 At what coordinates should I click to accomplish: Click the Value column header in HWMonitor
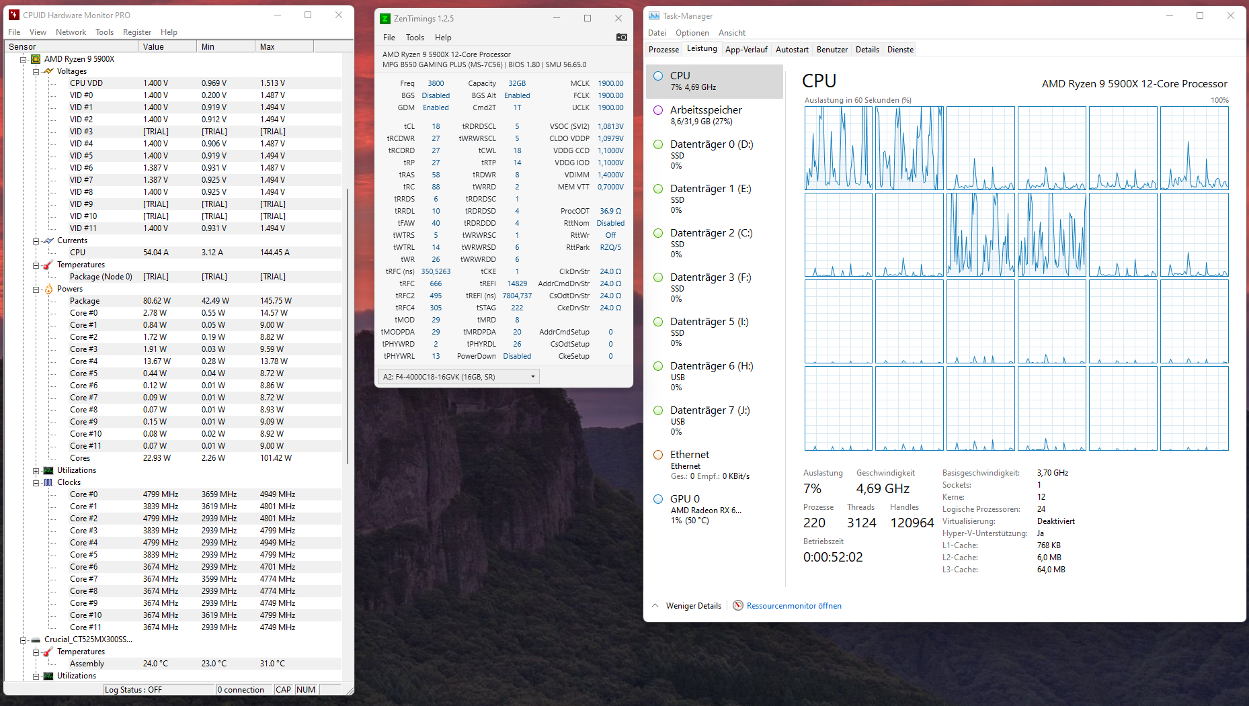coord(167,46)
